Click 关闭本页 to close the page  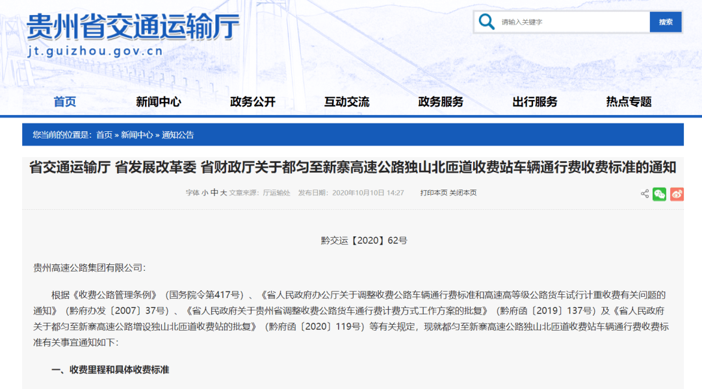pyautogui.click(x=463, y=193)
